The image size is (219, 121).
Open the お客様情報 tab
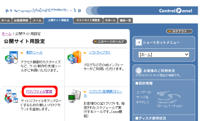coord(21,21)
